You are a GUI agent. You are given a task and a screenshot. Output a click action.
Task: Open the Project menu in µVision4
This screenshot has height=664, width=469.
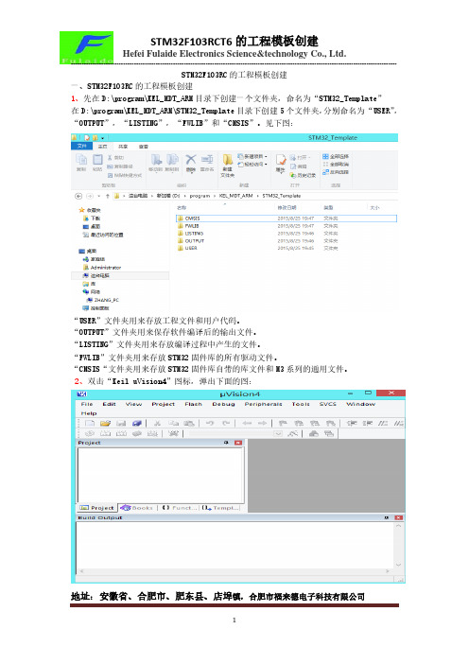click(x=163, y=404)
